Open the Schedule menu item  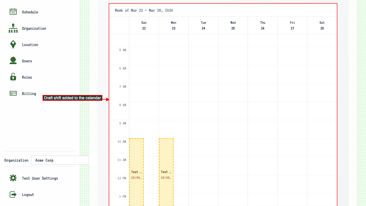tap(30, 12)
